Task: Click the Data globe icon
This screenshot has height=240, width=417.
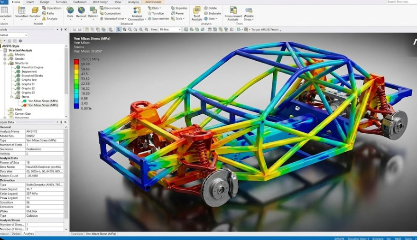Action: pos(70,11)
